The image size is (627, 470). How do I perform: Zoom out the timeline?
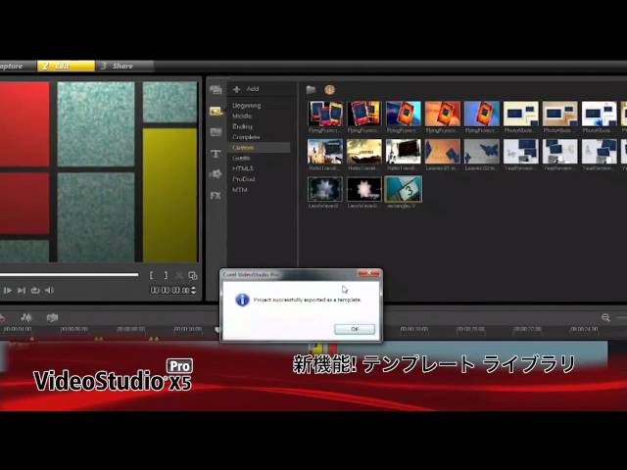pos(605,317)
